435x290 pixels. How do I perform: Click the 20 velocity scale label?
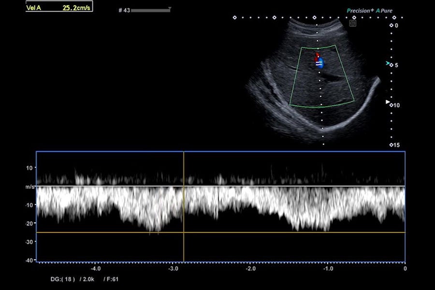pyautogui.click(x=29, y=223)
